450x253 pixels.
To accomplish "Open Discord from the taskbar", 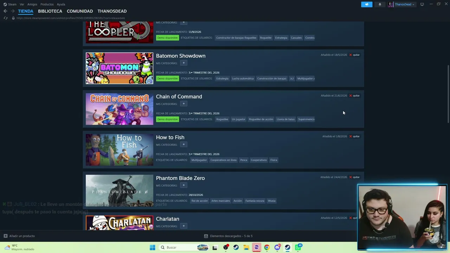I will 277,247.
